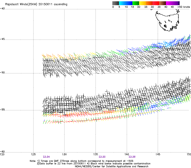Click the orange 25-30 knots color segment
The height and width of the screenshot is (168, 191).
click(x=149, y=3)
